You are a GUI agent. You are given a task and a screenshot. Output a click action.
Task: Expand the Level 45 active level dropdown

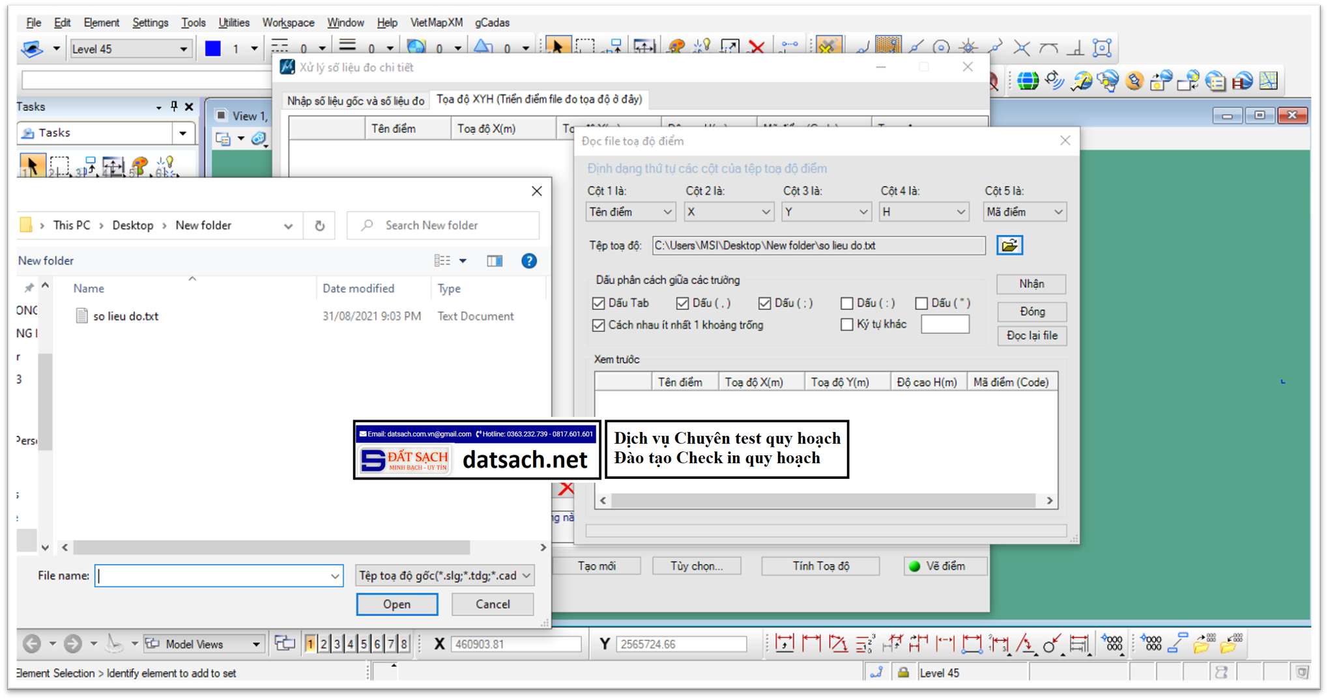183,49
